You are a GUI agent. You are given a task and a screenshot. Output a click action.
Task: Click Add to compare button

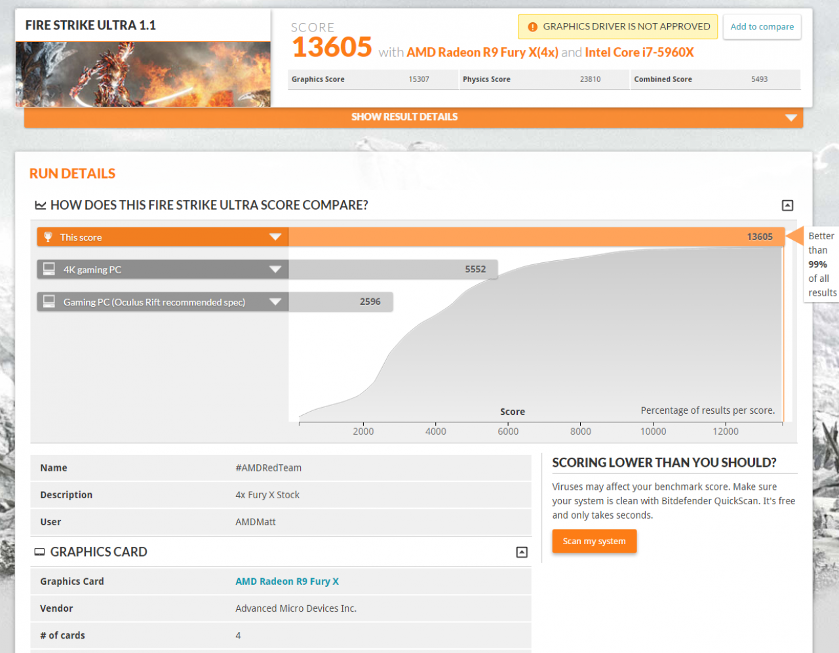click(762, 27)
